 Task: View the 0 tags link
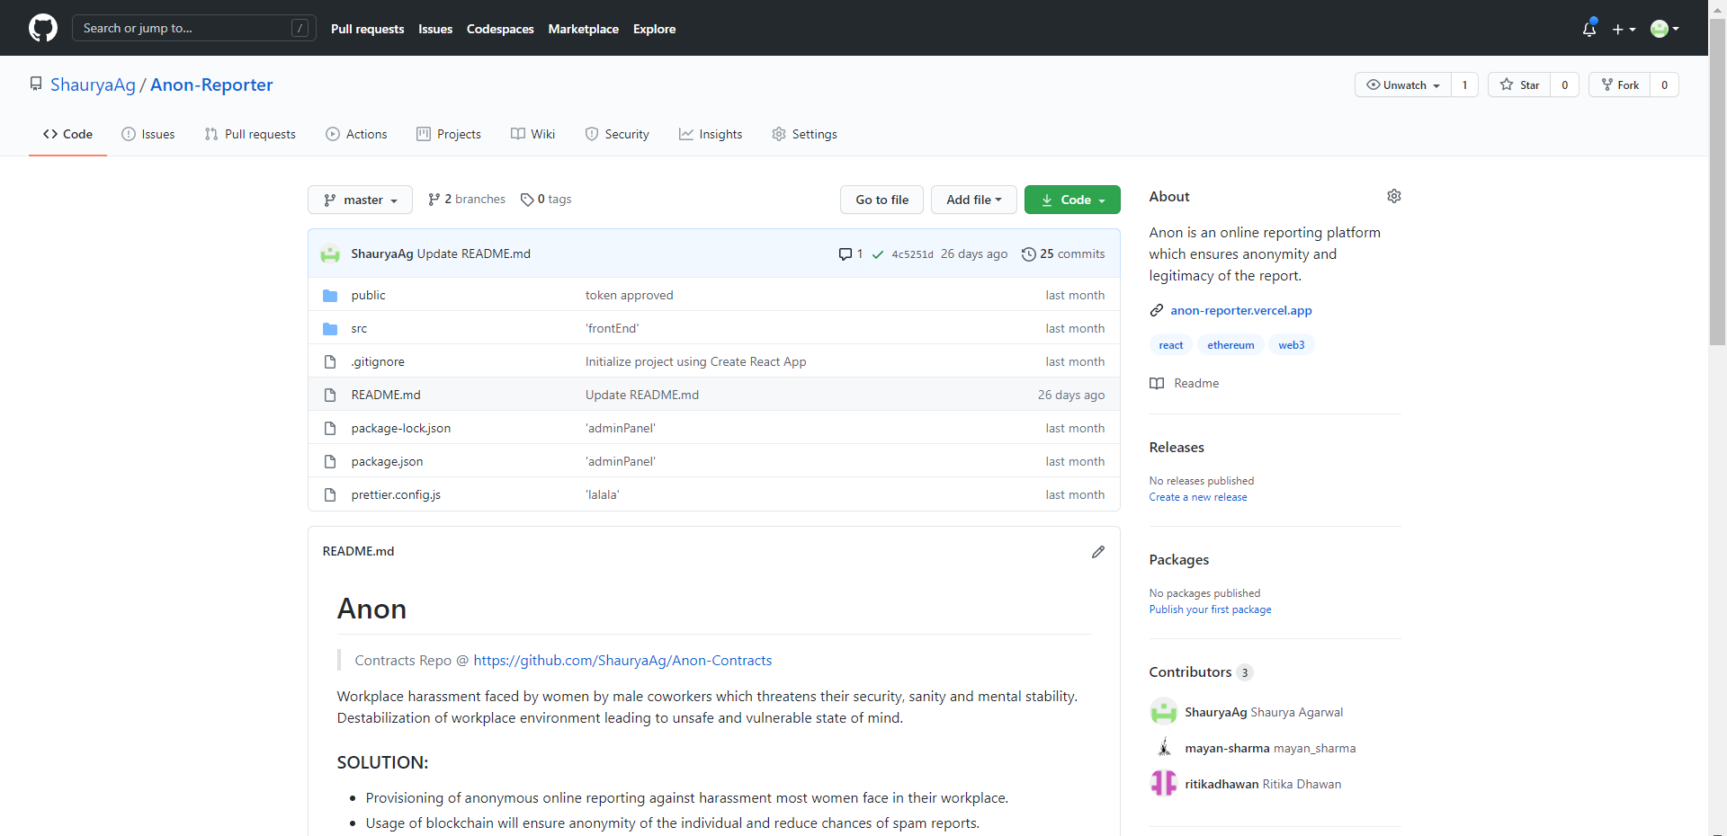tap(546, 200)
